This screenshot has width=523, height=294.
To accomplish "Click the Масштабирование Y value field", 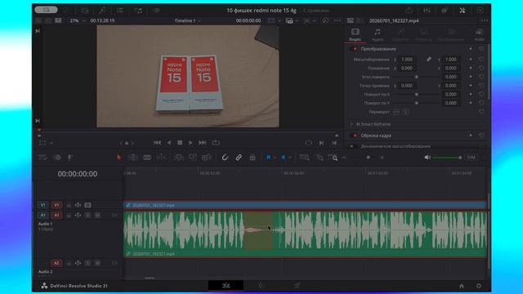I will (x=451, y=60).
